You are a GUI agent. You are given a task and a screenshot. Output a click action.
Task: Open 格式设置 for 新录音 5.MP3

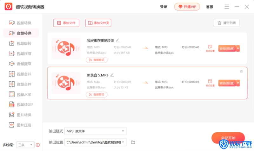[210, 83]
